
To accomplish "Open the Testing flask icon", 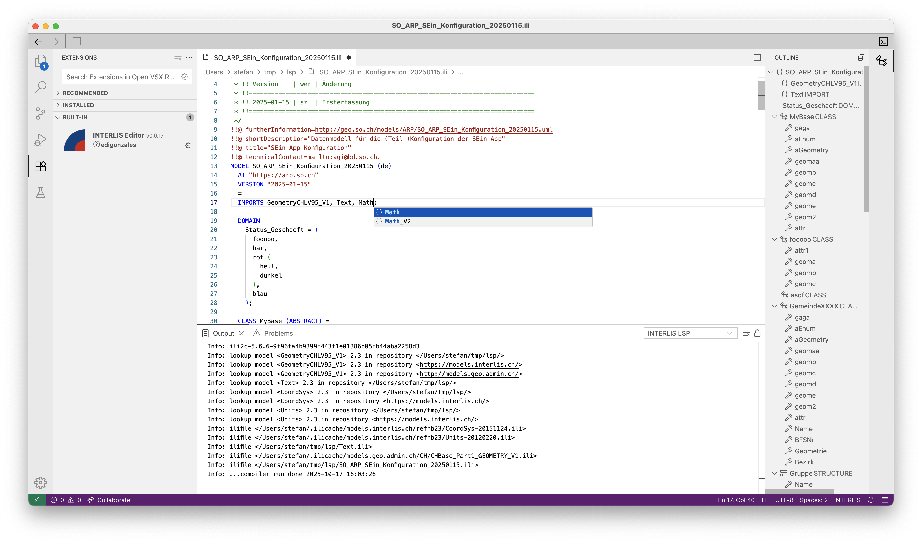I will tap(40, 192).
